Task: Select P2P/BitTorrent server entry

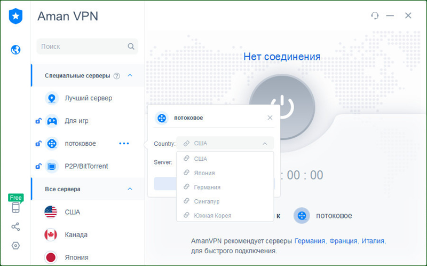Action: 88,166
